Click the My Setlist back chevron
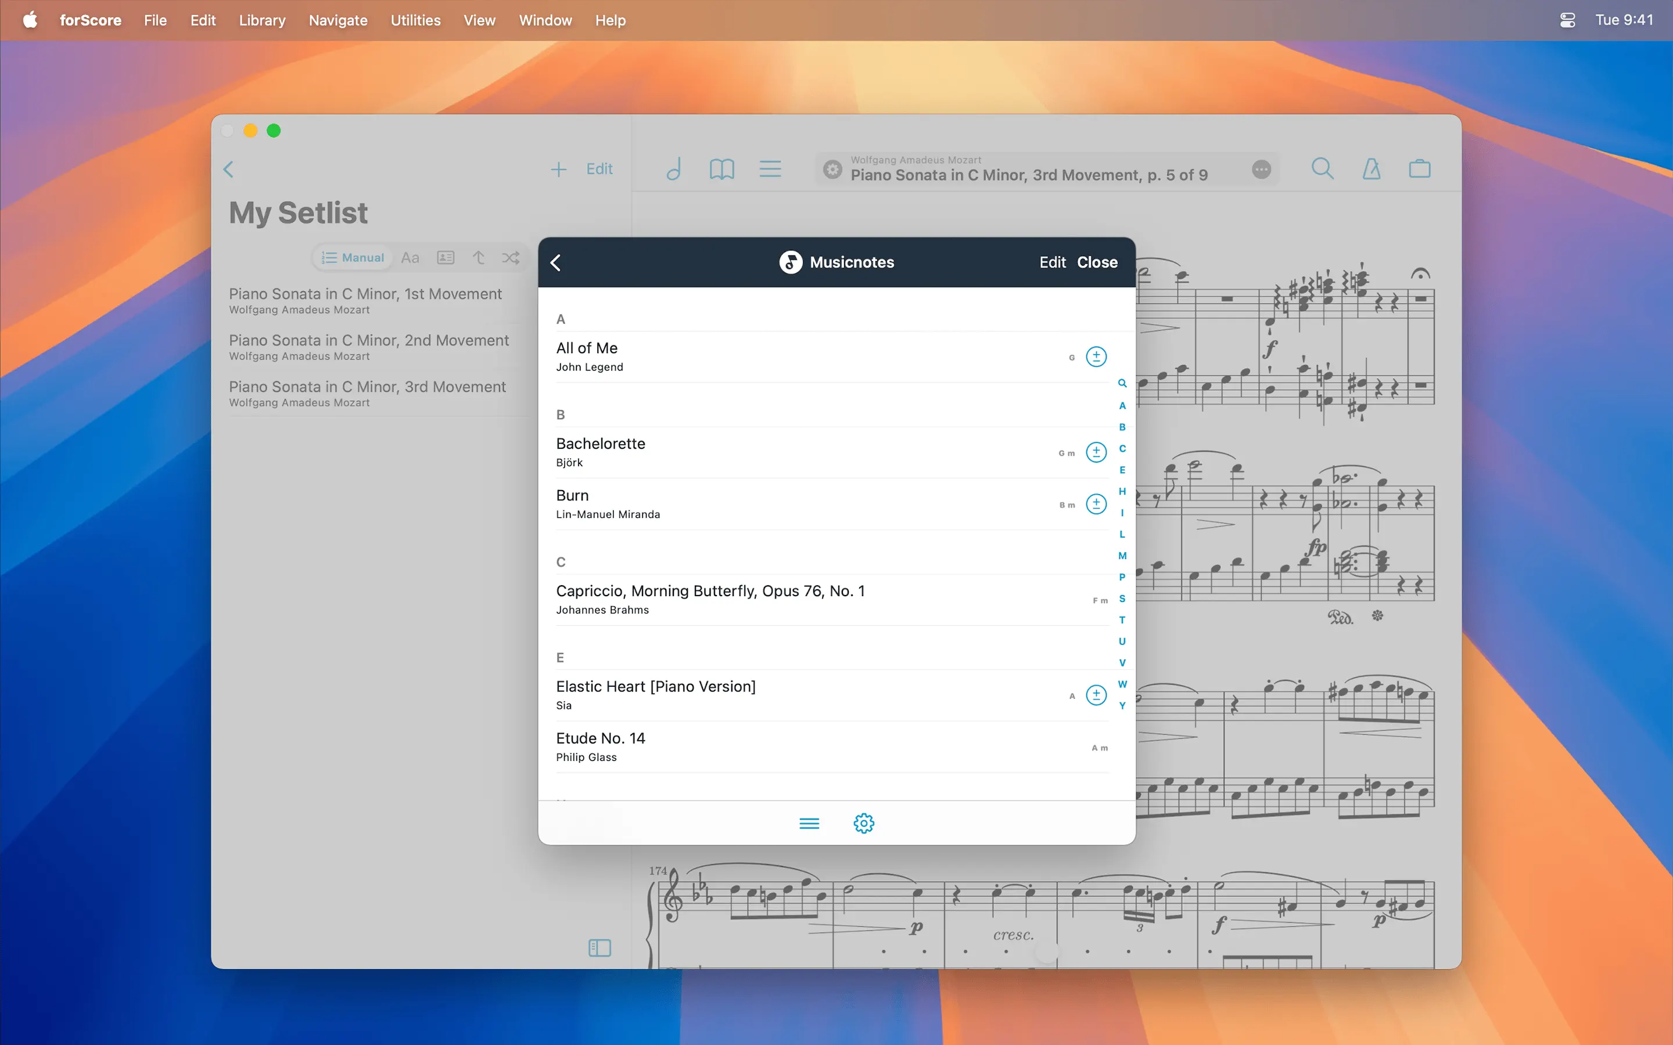 pyautogui.click(x=229, y=170)
